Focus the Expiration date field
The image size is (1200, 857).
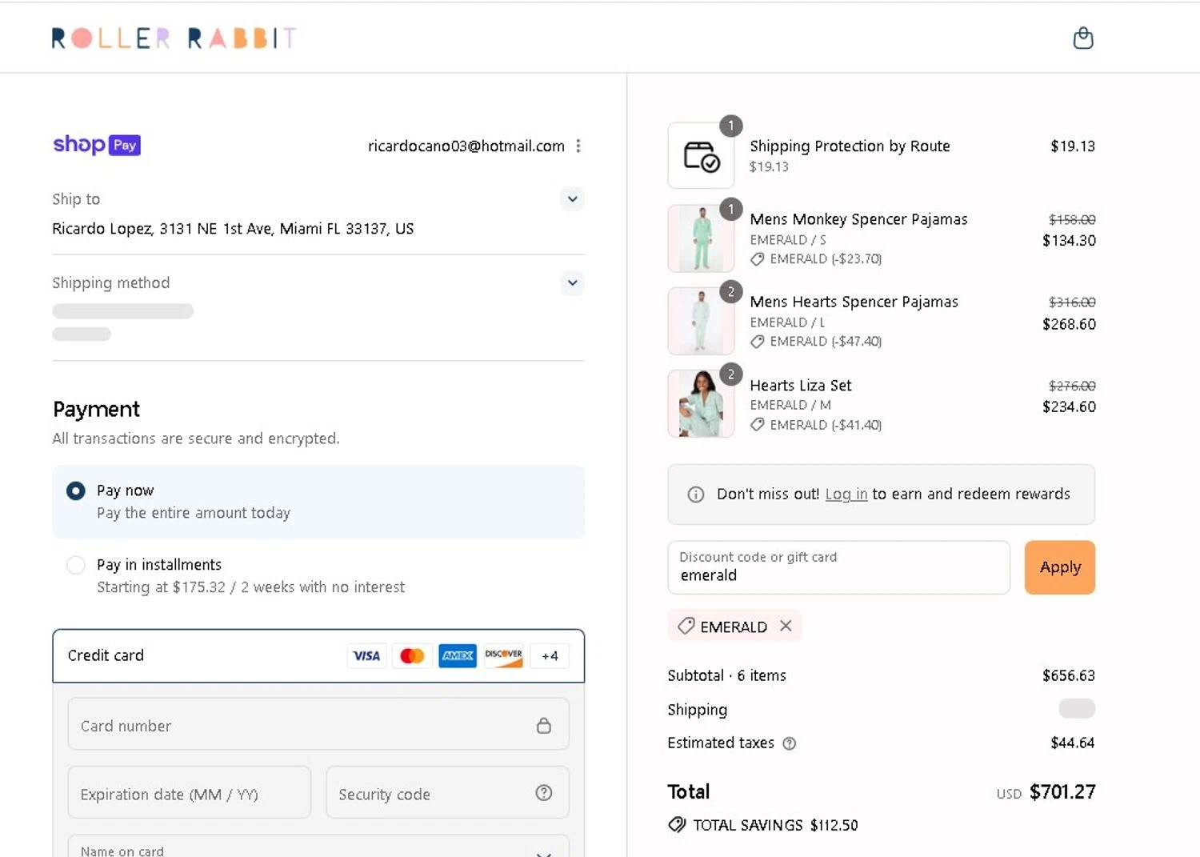click(x=190, y=792)
